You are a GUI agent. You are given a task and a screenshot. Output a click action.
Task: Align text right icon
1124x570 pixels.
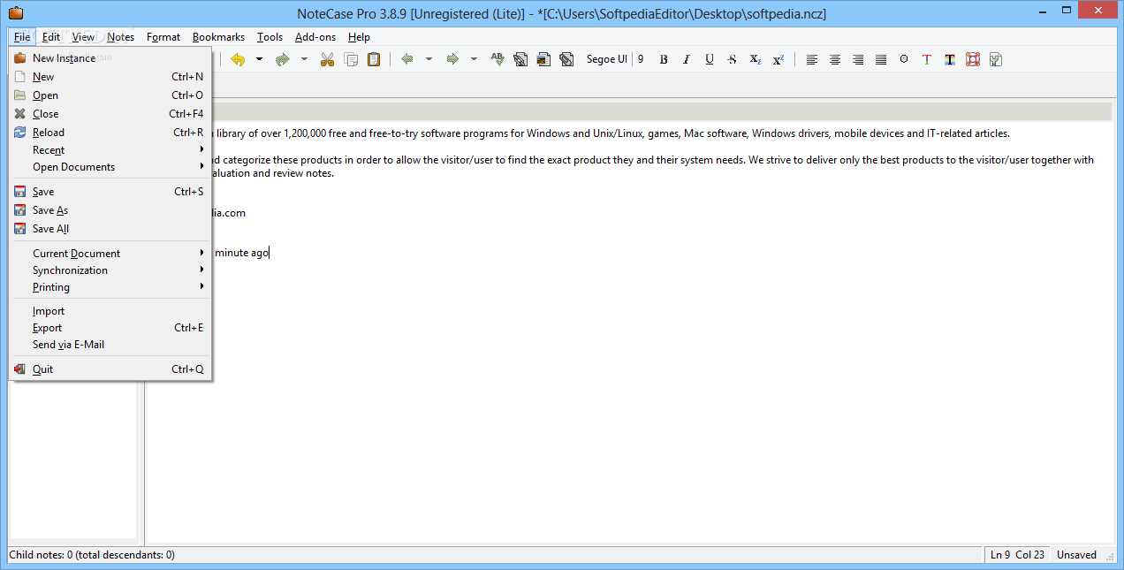(x=858, y=59)
